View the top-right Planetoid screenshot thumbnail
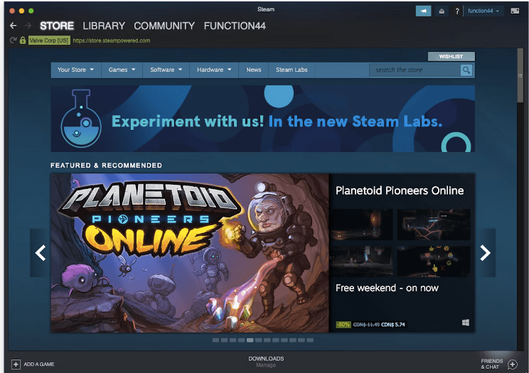This screenshot has height=373, width=529. pos(434,225)
